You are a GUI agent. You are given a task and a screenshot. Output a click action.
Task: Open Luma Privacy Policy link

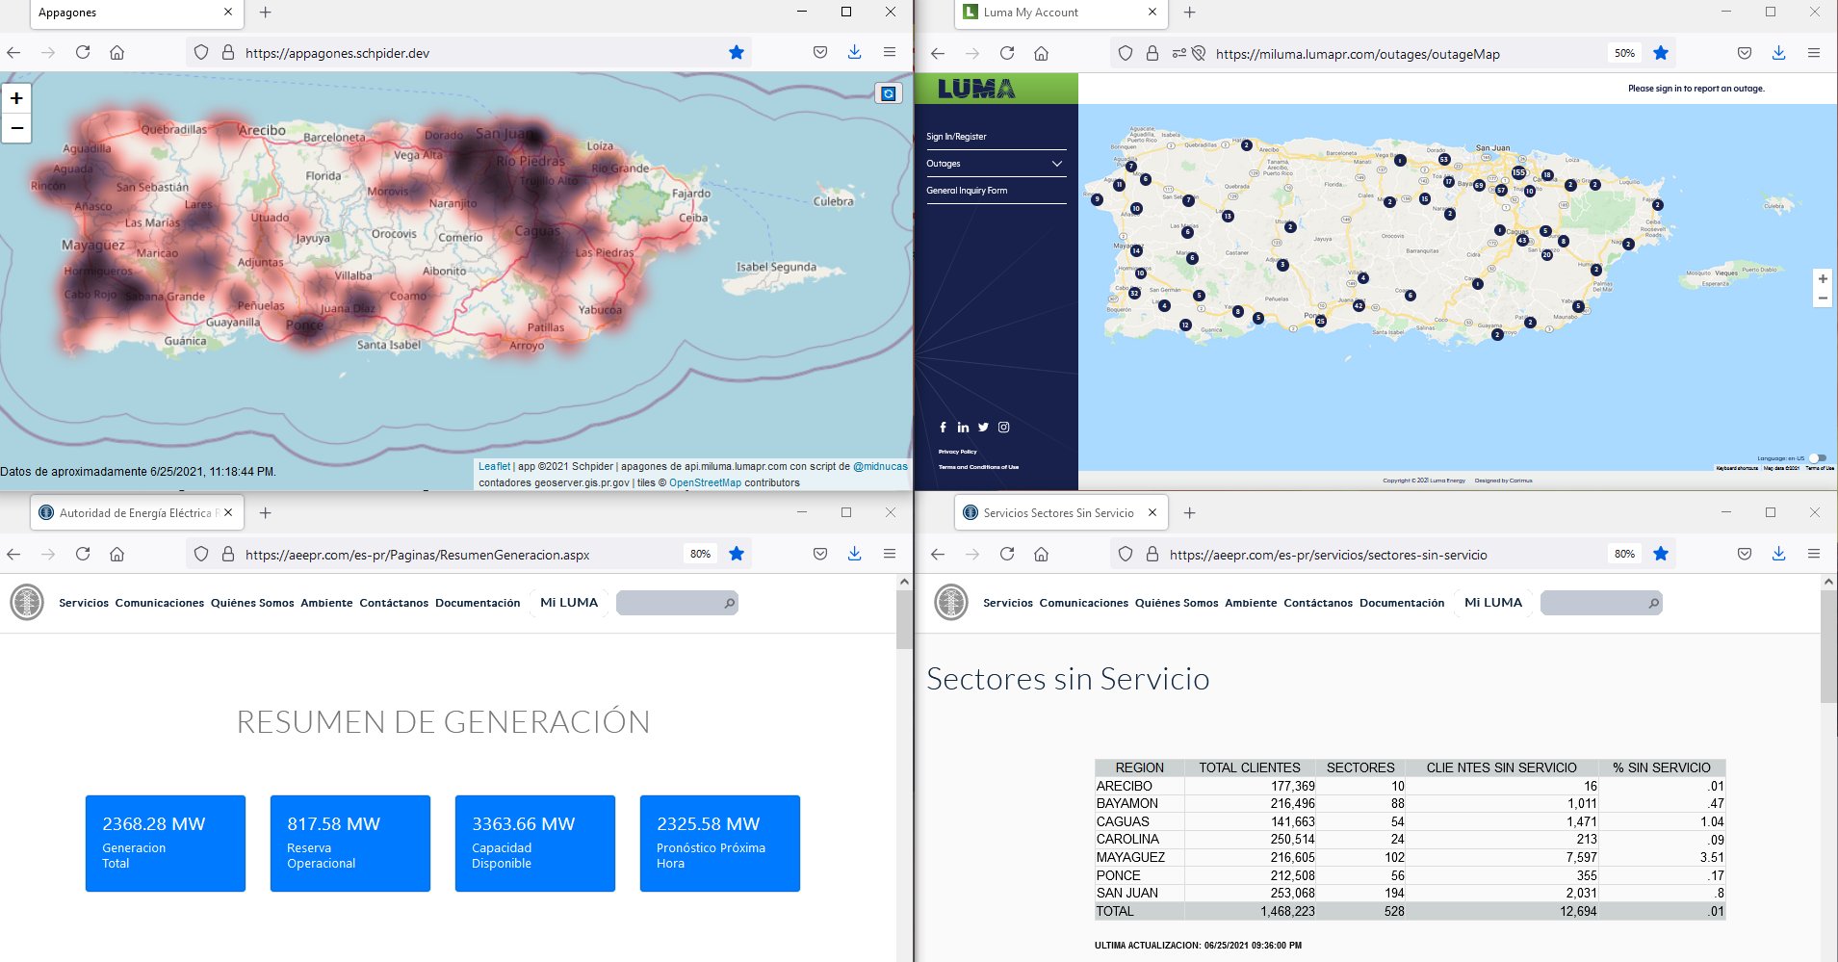tap(957, 452)
